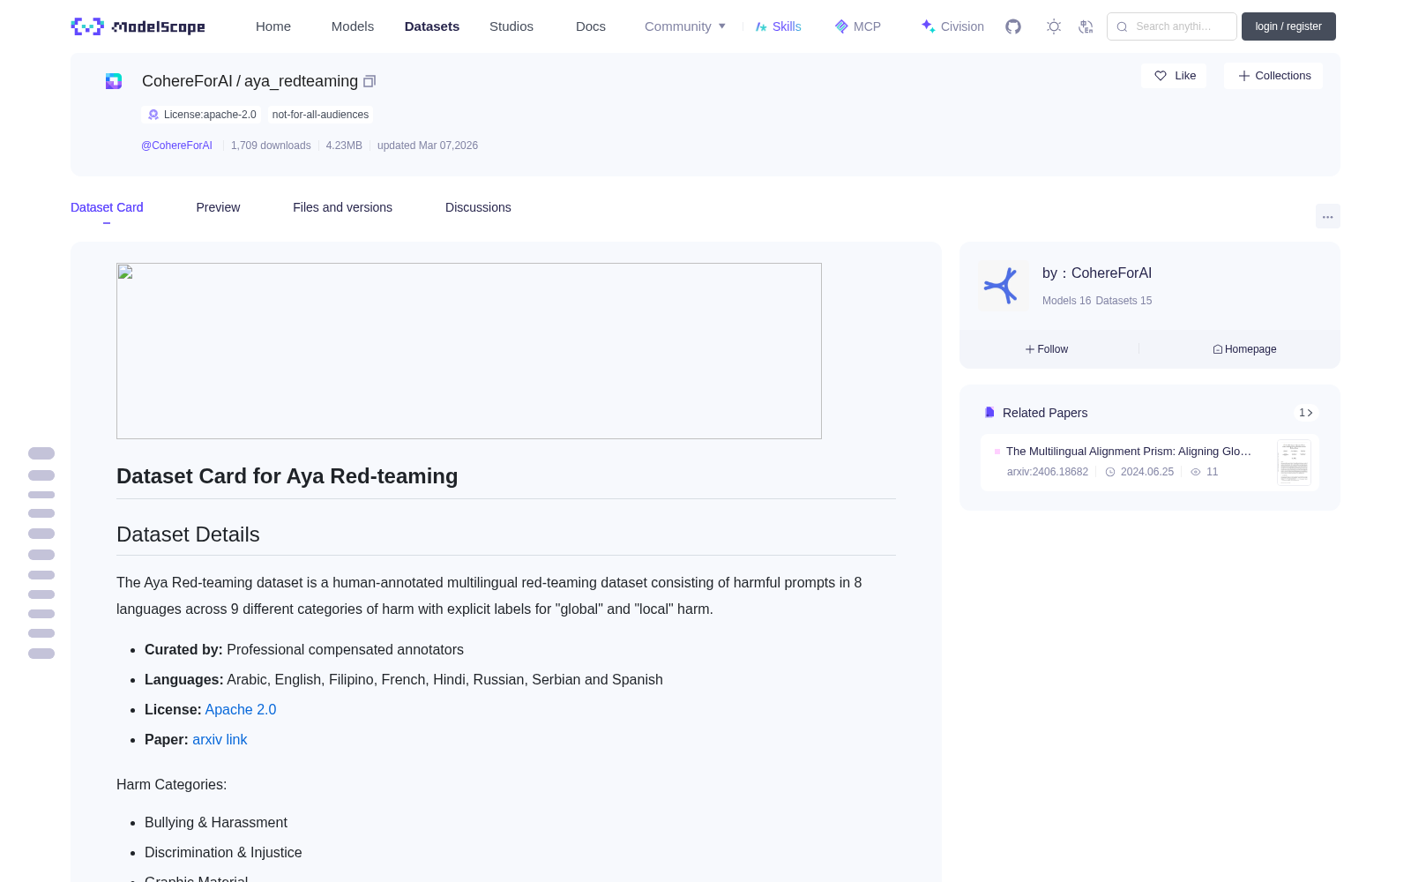Click the "1,709 downloads" text
The width and height of the screenshot is (1411, 882).
(271, 146)
